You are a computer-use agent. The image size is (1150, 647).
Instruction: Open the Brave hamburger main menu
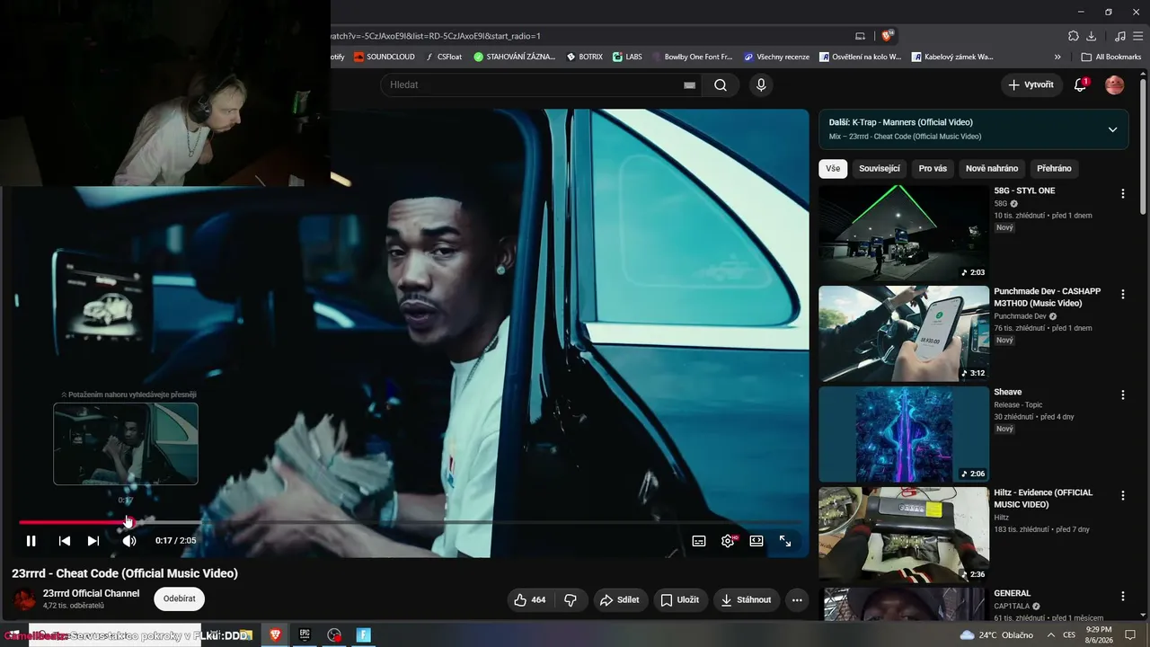click(1137, 36)
